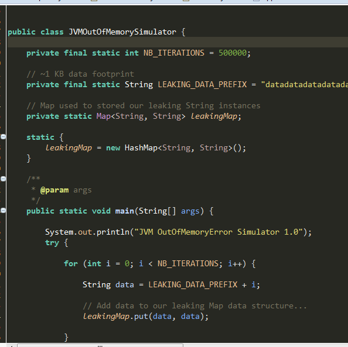
Task: Click the 'Map used to stored' comment
Action: tap(144, 106)
